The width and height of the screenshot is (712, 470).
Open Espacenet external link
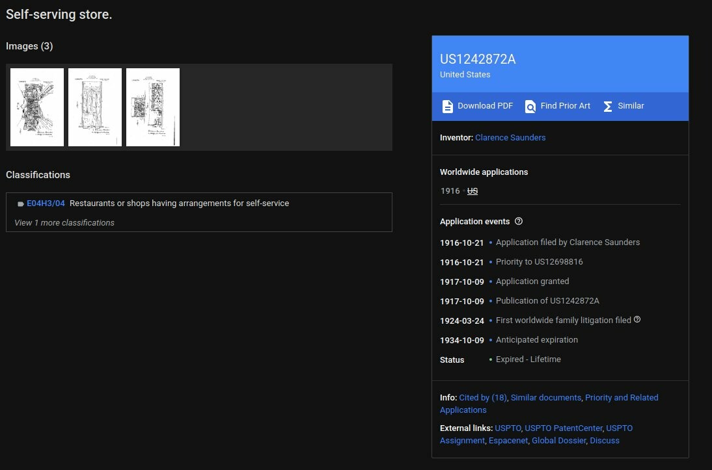[x=508, y=441]
